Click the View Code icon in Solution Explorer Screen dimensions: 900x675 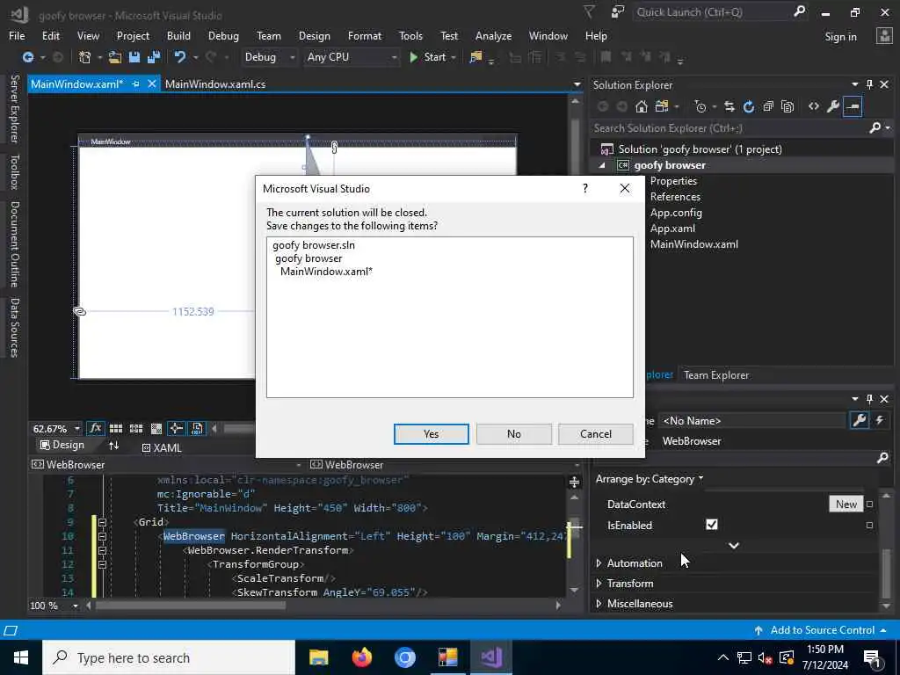point(813,106)
